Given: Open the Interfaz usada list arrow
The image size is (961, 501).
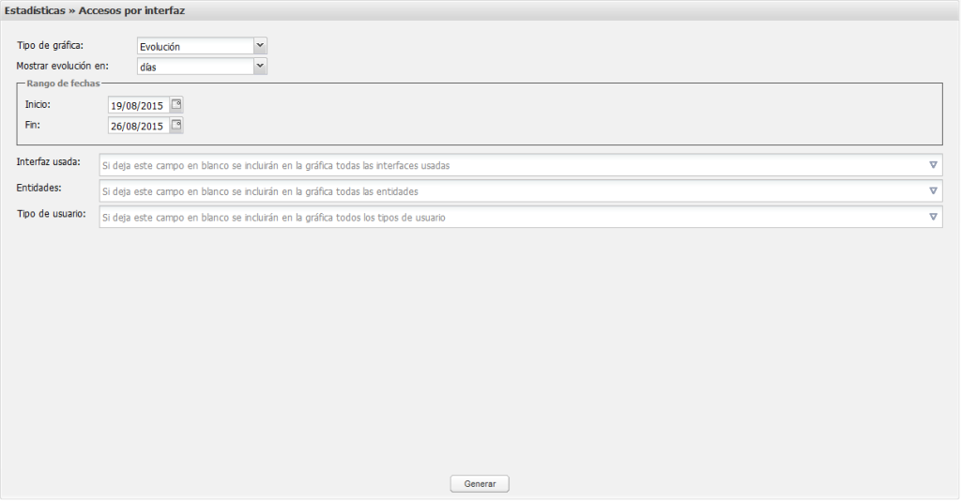Looking at the screenshot, I should [x=933, y=165].
